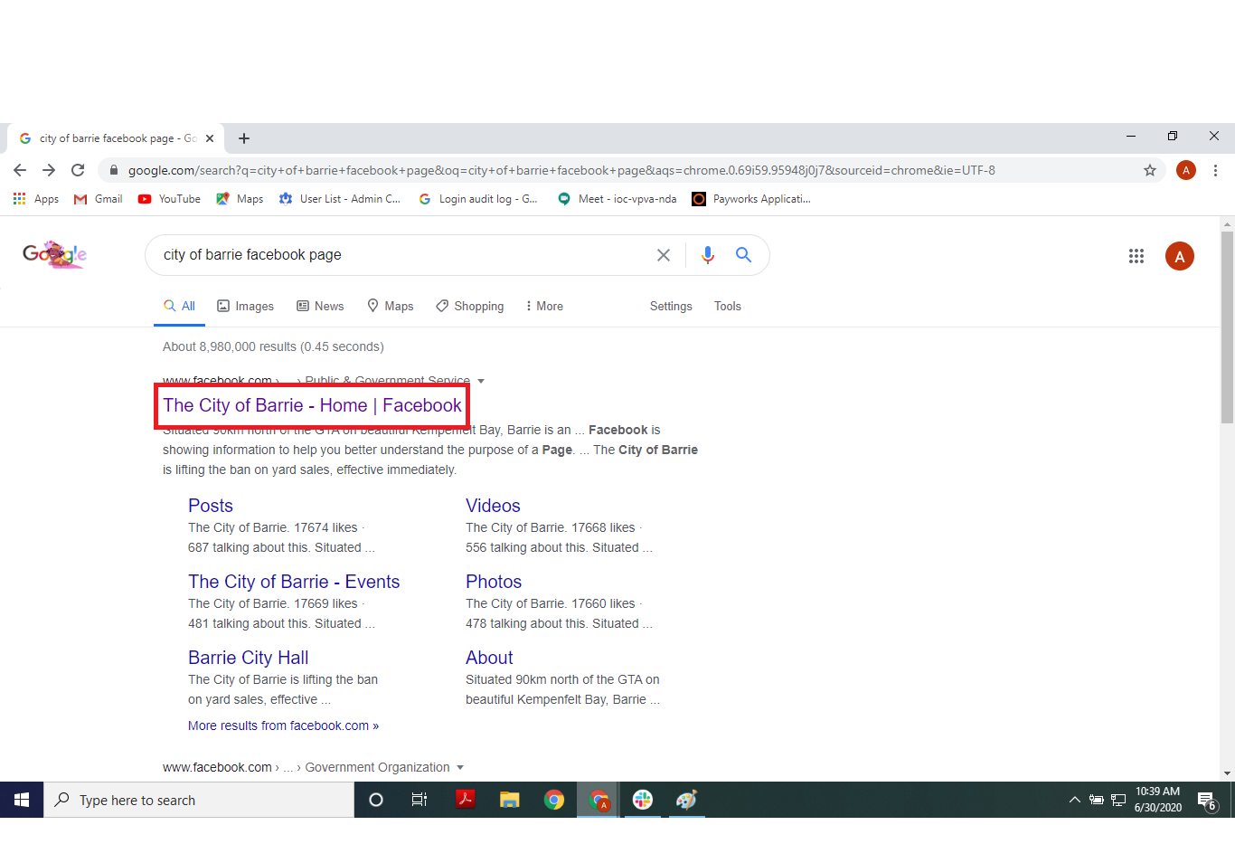Image resolution: width=1235 pixels, height=863 pixels.
Task: Open More results from facebook.com
Action: (x=284, y=725)
